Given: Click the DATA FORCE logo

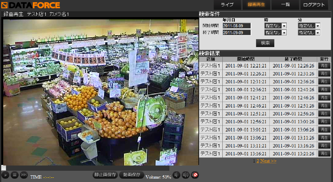Looking at the screenshot, I should pos(30,5).
